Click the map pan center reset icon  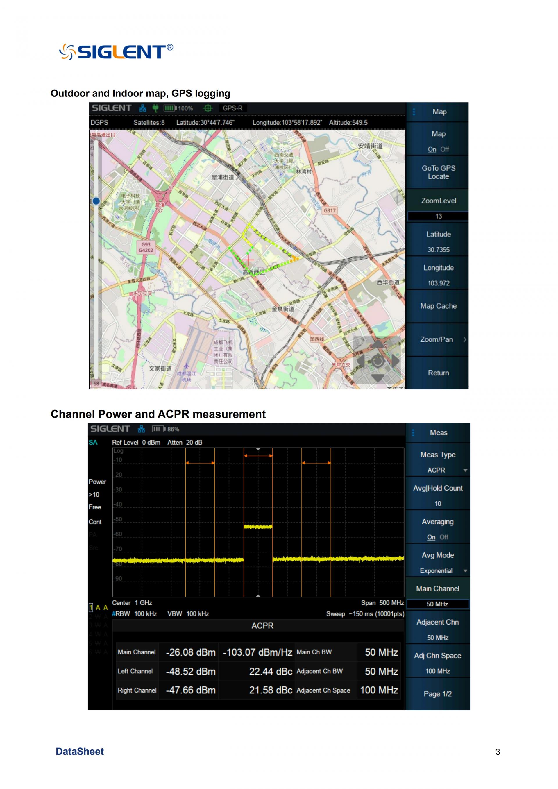pos(378,361)
